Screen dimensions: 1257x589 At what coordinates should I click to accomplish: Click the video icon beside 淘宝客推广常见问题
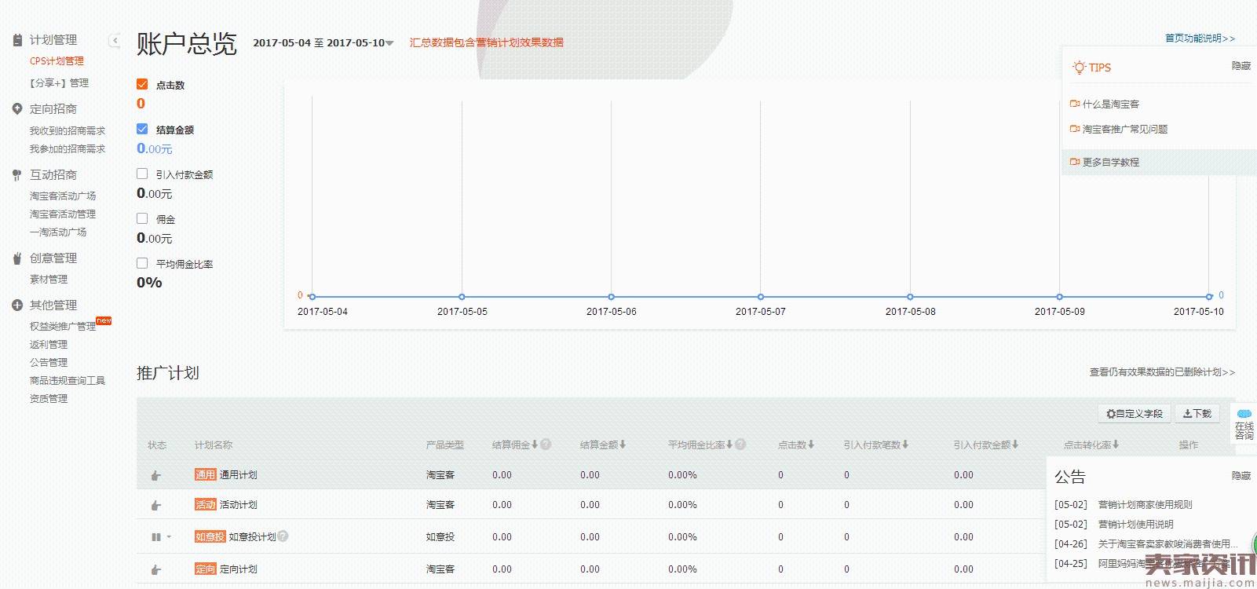point(1075,129)
